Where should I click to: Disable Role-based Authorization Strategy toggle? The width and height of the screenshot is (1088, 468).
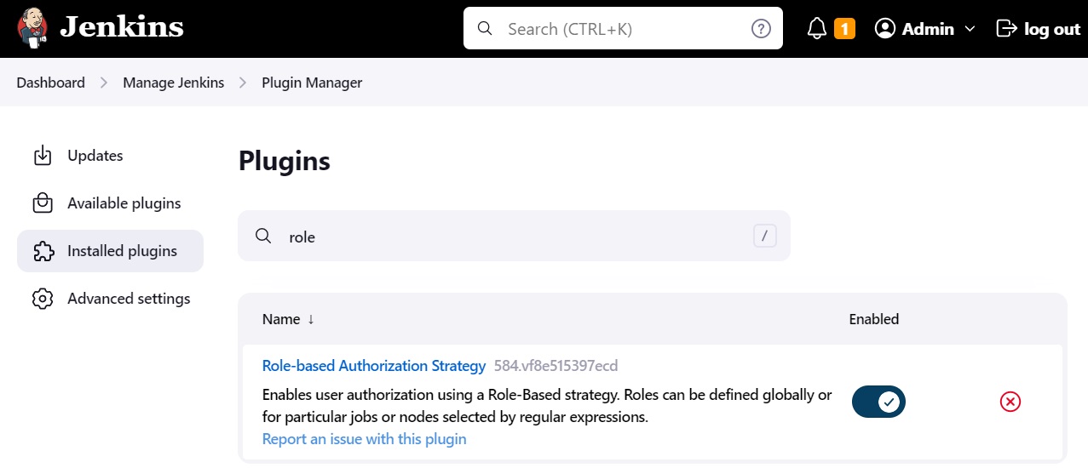point(878,402)
